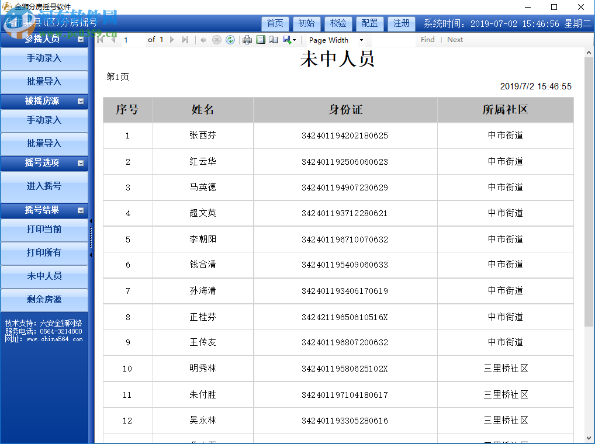Click the Page Setup book icon

[x=273, y=40]
